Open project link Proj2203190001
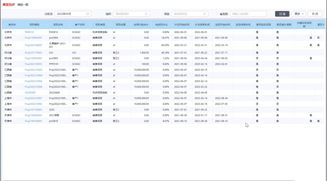 (x=33, y=45)
